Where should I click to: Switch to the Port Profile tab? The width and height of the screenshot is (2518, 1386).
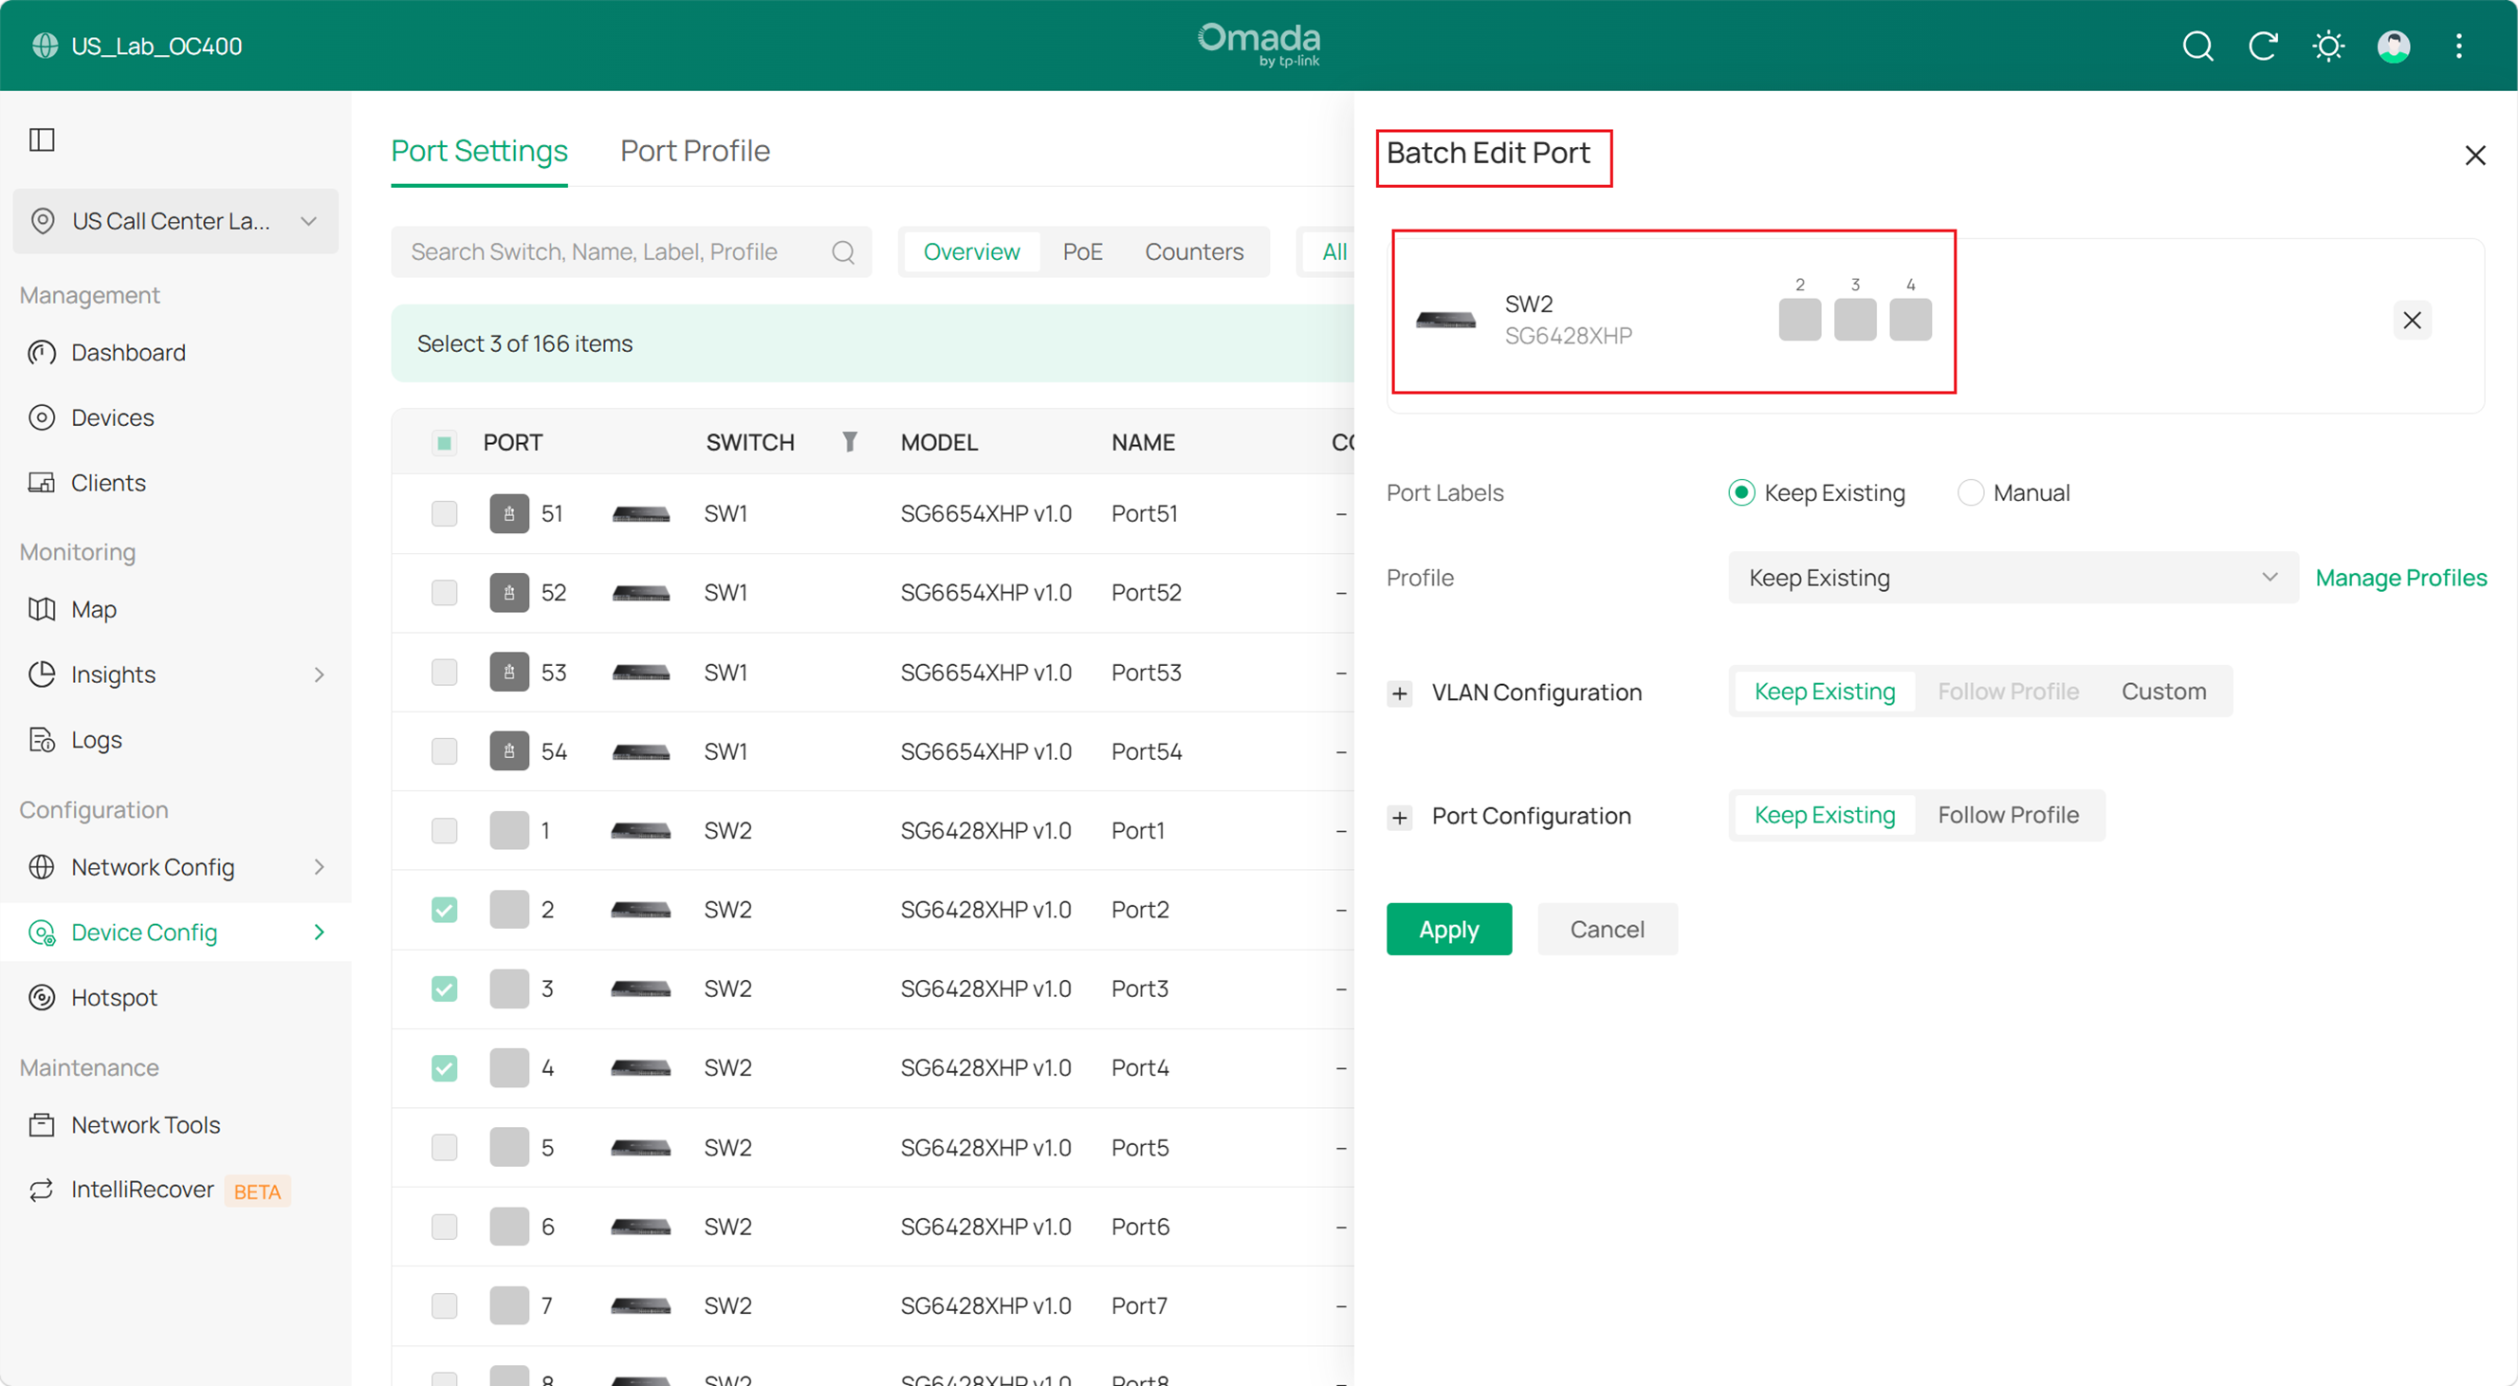pos(695,152)
